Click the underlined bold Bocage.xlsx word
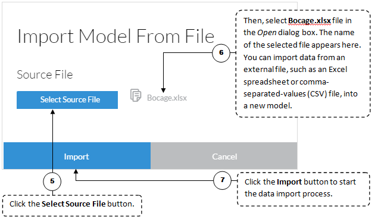Screen dimensions: 378x222 310,21
